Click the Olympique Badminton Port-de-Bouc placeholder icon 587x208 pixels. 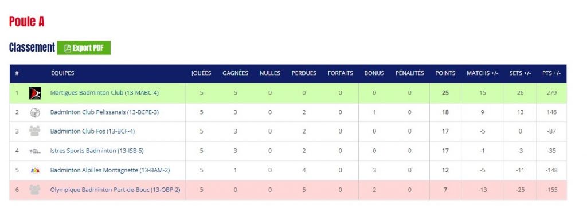coord(35,190)
